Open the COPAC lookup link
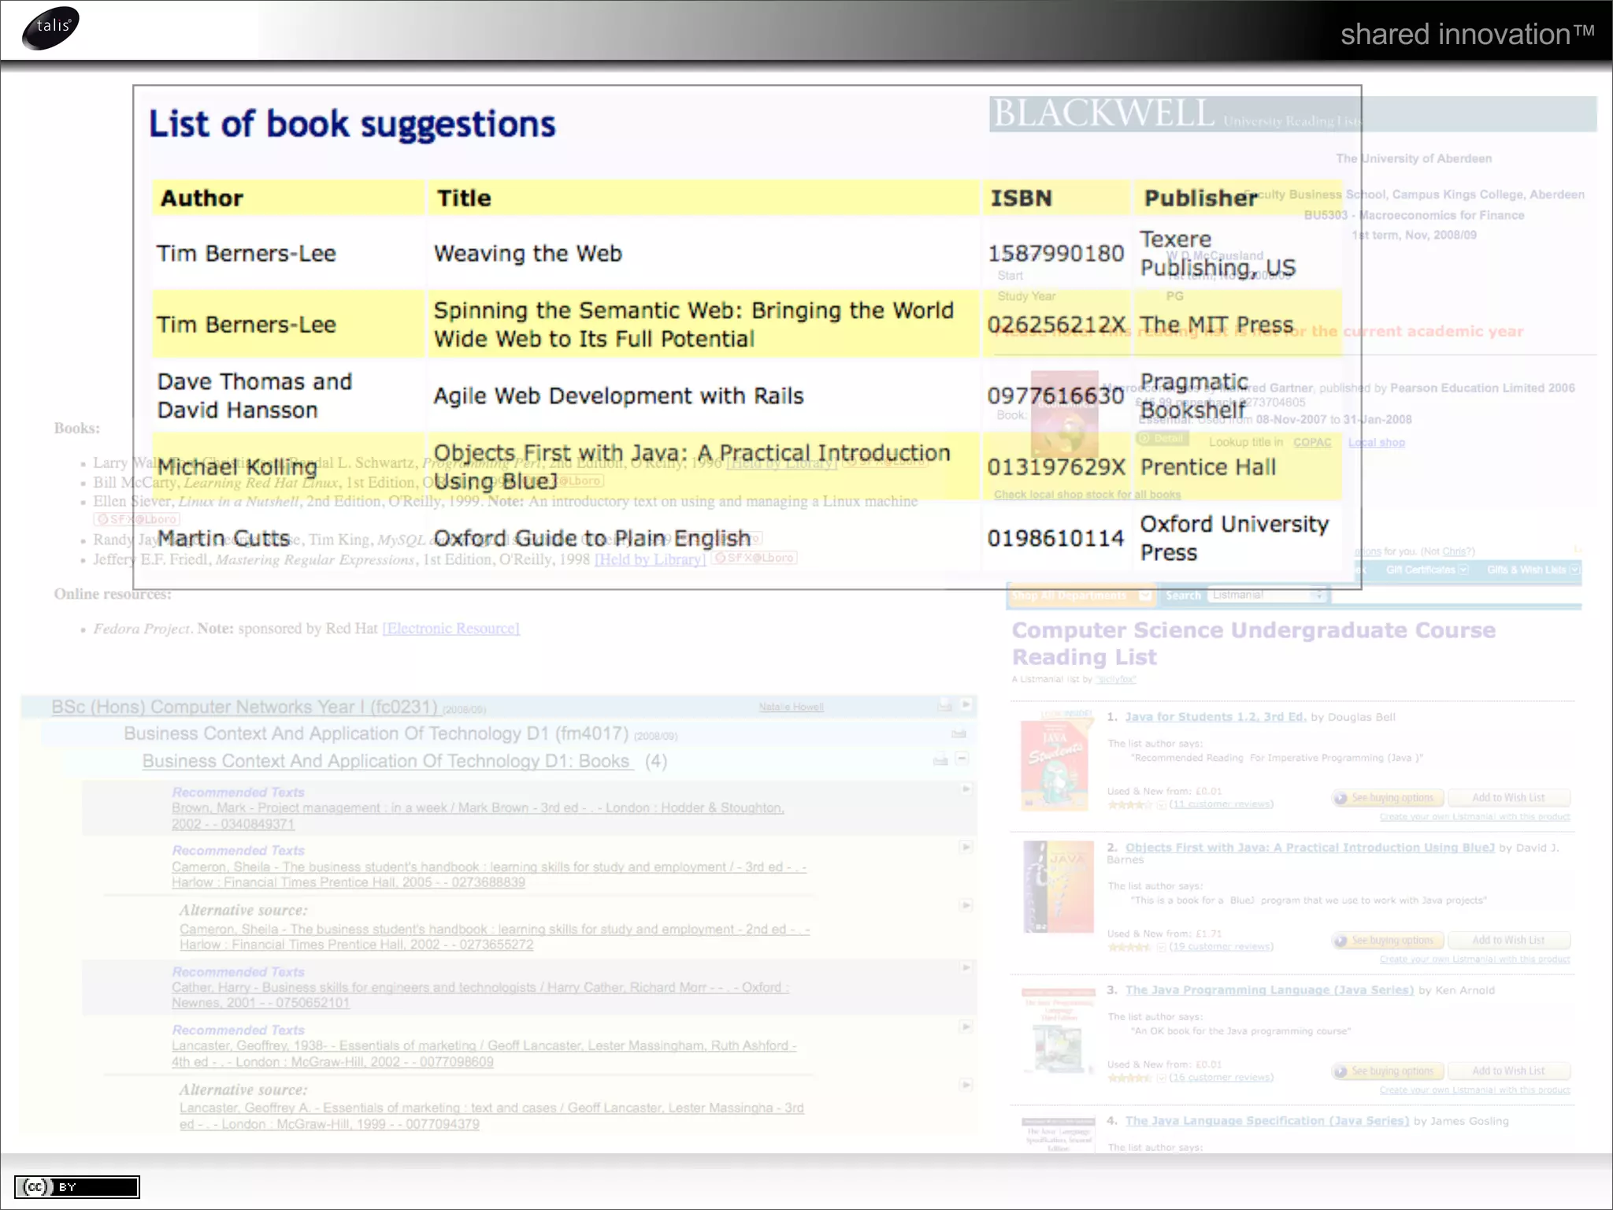This screenshot has width=1613, height=1210. click(1312, 443)
